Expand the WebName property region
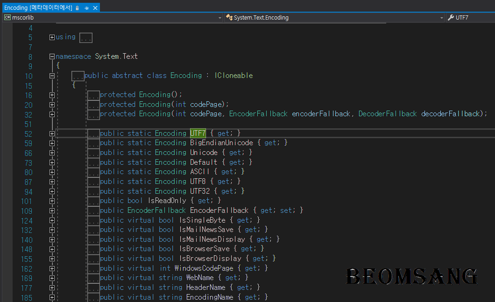 click(x=52, y=278)
